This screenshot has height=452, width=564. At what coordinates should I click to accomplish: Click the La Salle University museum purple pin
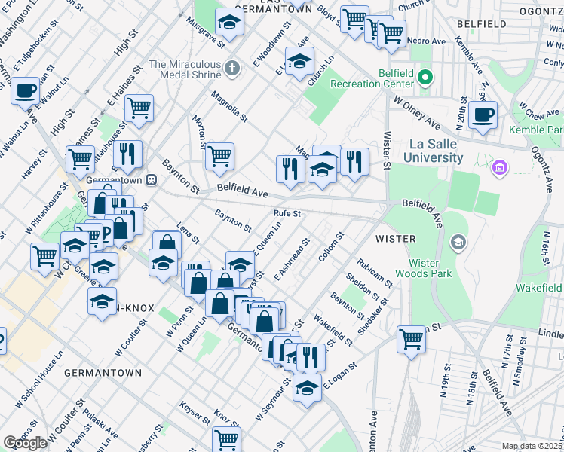[x=500, y=167]
